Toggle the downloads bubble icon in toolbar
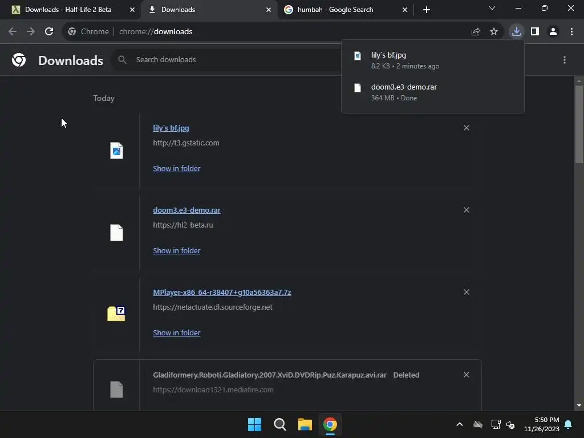The image size is (584, 438). point(517,32)
